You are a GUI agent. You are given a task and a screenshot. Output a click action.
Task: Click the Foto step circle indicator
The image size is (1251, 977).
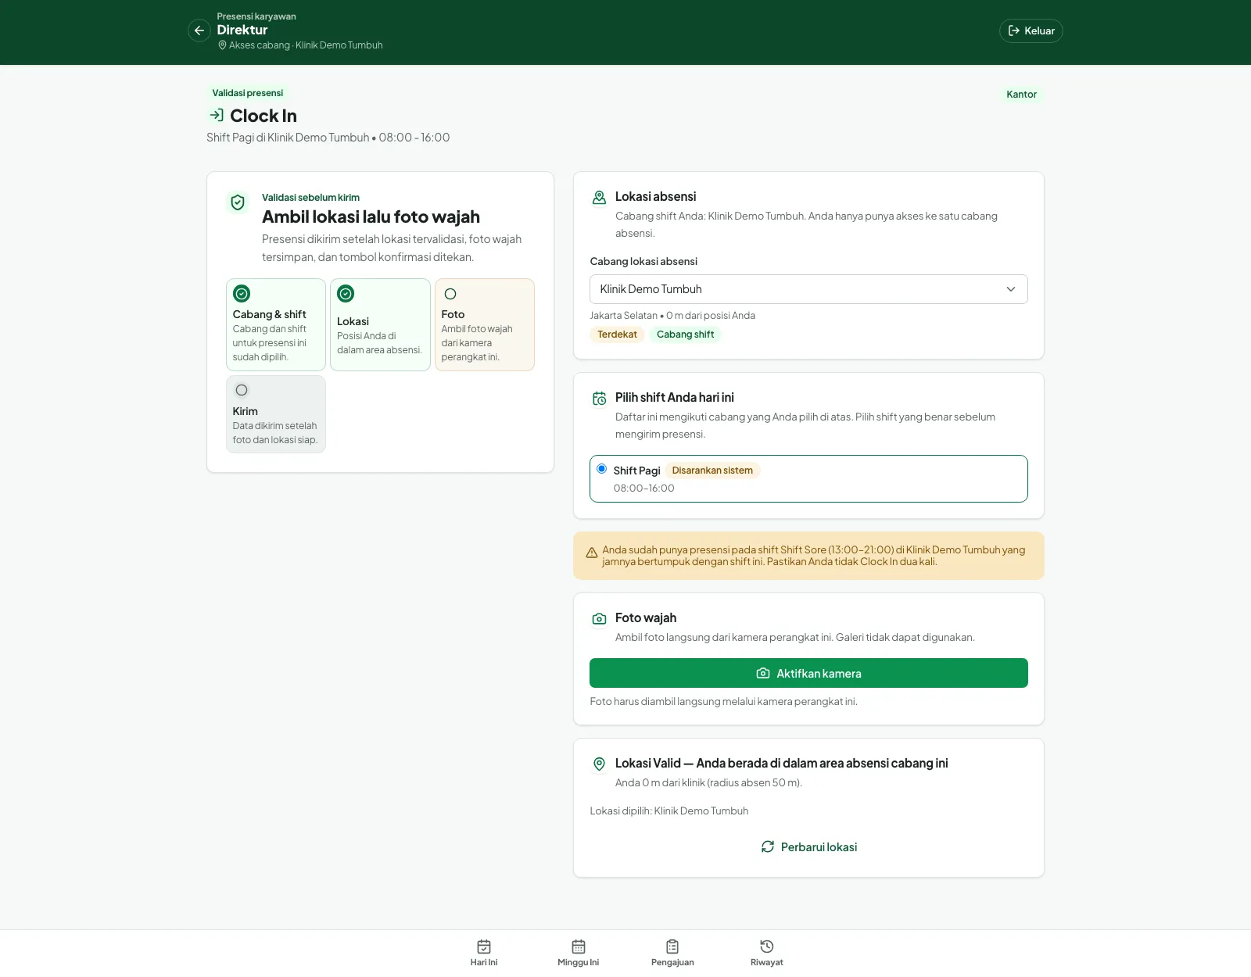pos(450,294)
